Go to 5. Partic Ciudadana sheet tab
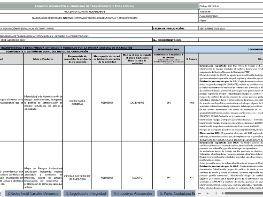Image resolution: width=263 pixels, height=197 pixels. point(176,193)
